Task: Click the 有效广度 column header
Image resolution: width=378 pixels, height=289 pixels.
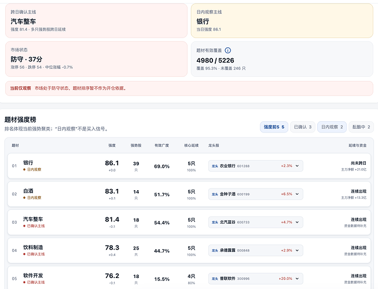Action: click(162, 145)
